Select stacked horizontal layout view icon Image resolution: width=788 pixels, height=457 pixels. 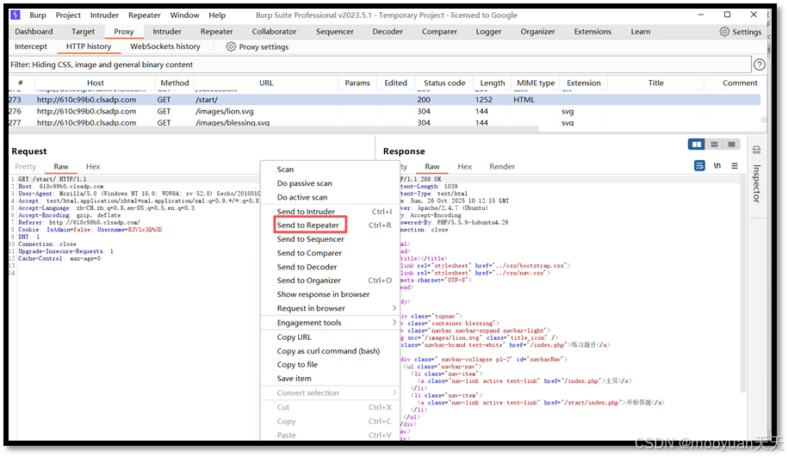click(714, 145)
